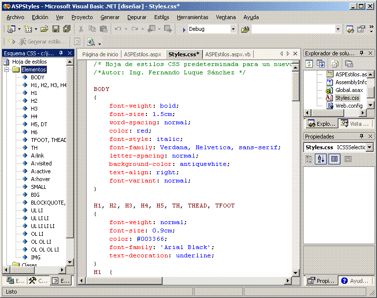Screen dimensions: 377x298
Task: Open the find combo box dropdown arrow
Action: click(338, 29)
